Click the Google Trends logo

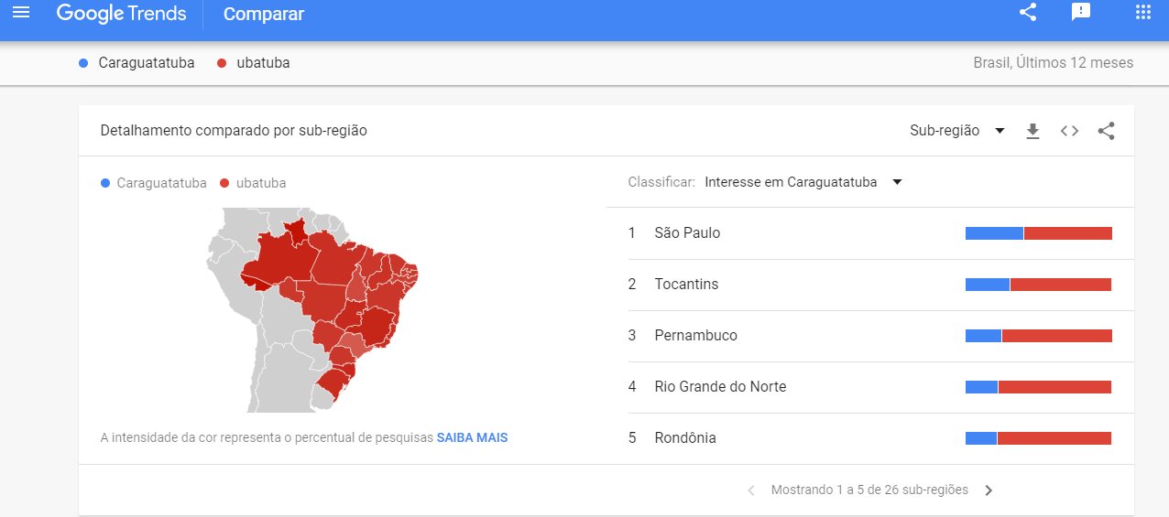[121, 14]
